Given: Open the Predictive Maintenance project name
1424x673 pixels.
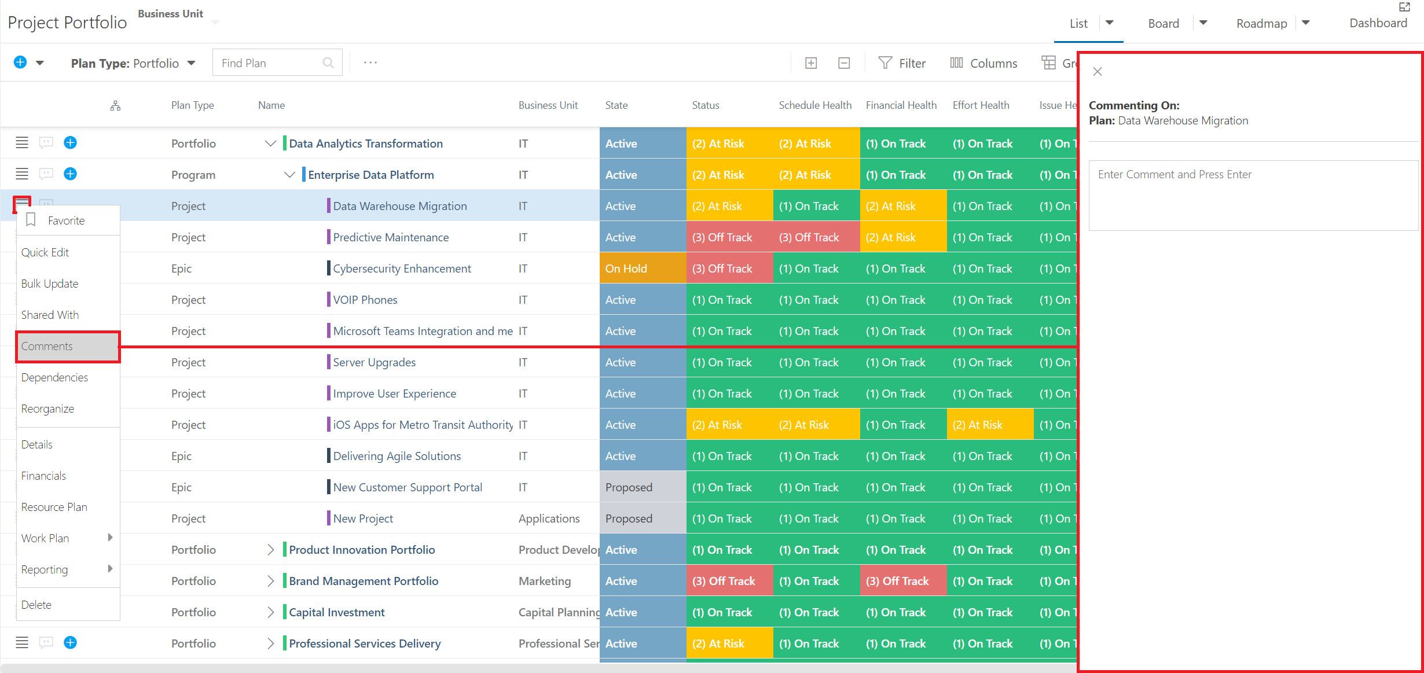Looking at the screenshot, I should (x=391, y=237).
